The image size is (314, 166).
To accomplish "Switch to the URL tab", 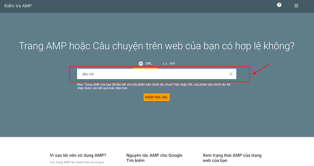I will pos(145,64).
